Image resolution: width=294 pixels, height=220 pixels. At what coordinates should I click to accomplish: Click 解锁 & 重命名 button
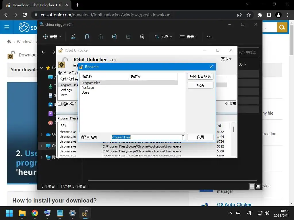click(x=200, y=76)
